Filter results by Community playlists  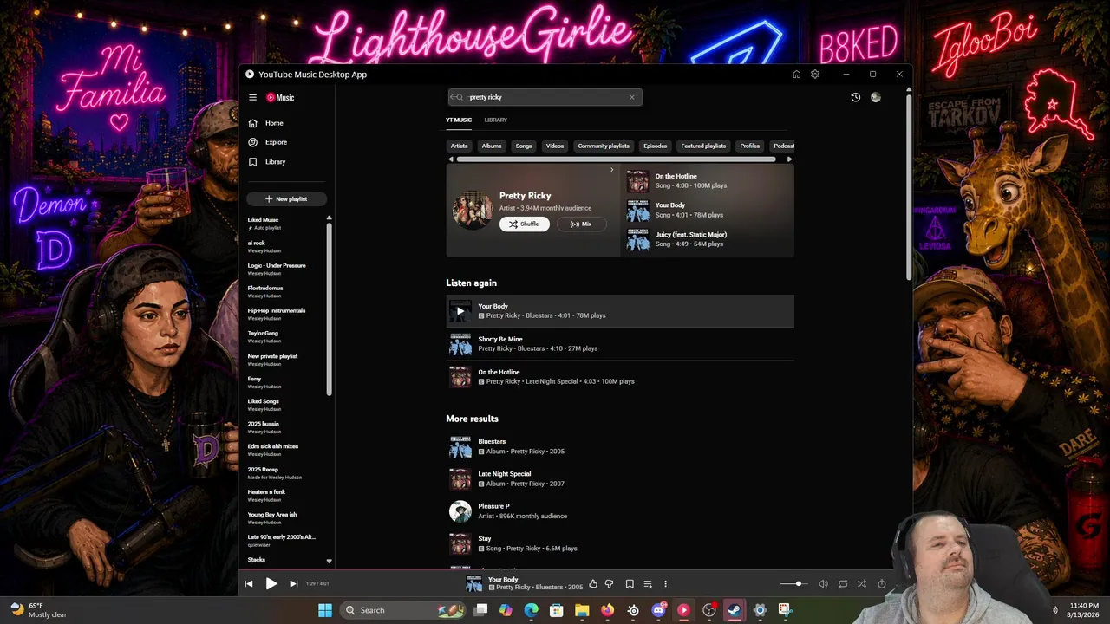coord(604,146)
